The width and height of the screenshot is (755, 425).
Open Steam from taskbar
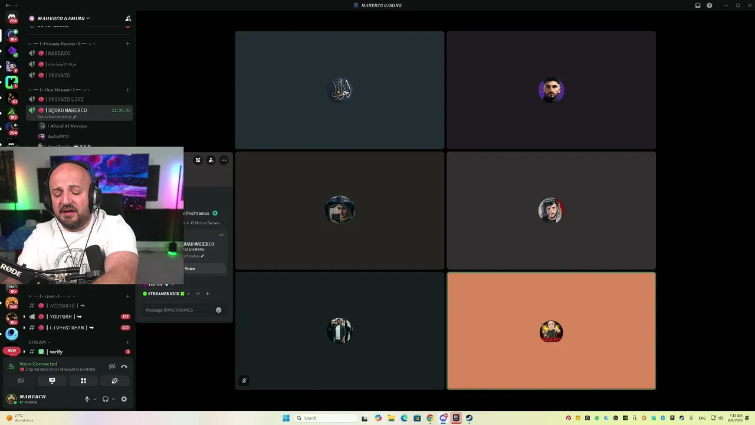pos(469,418)
